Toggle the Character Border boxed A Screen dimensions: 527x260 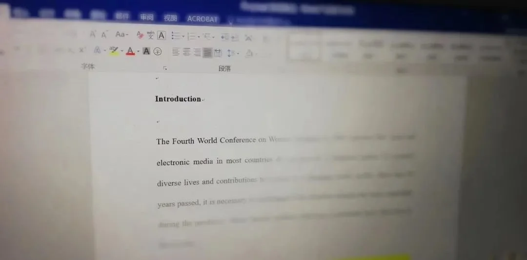[x=162, y=35]
